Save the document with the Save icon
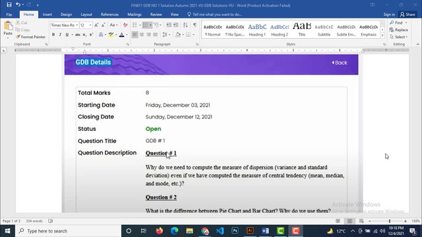 pyautogui.click(x=9, y=5)
